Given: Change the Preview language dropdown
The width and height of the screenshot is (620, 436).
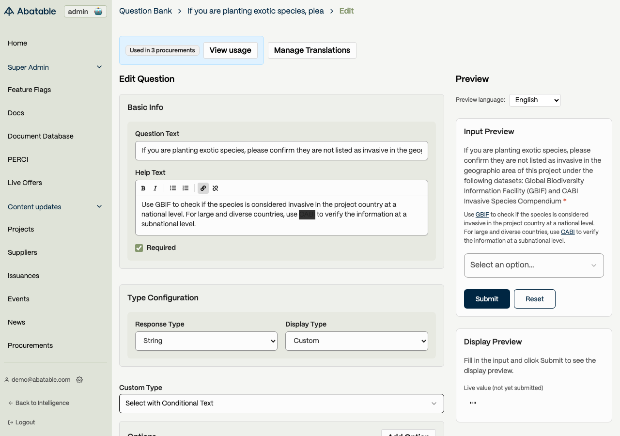Looking at the screenshot, I should (535, 100).
